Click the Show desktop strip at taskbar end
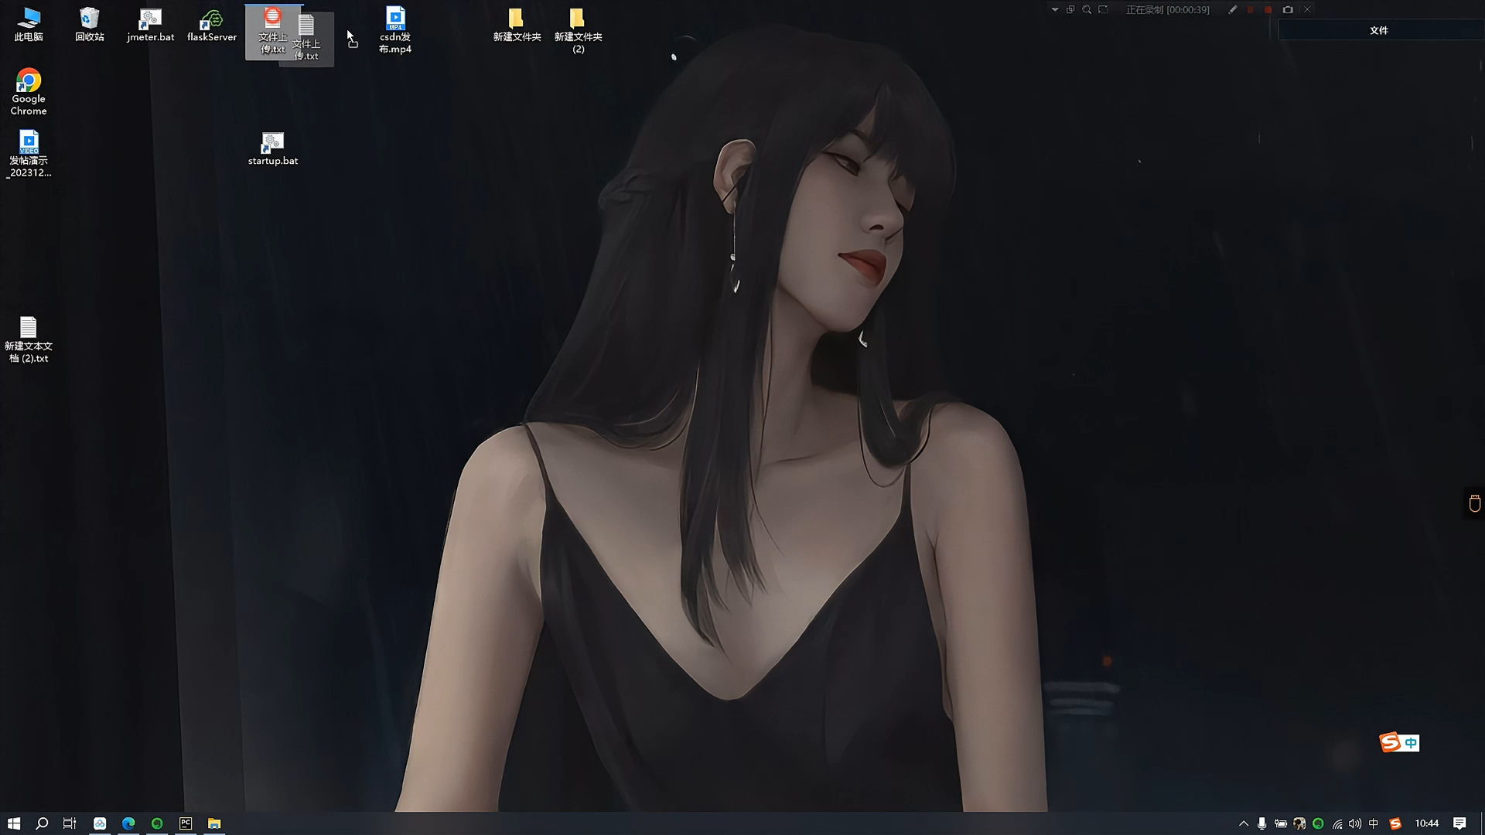 tap(1482, 823)
